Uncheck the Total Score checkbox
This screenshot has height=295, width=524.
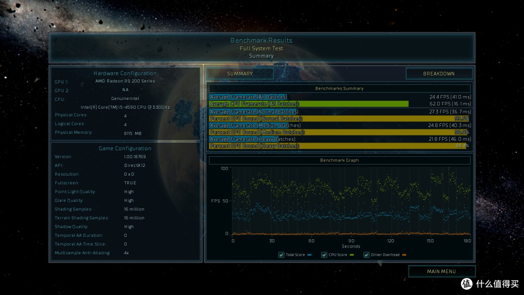click(x=281, y=255)
